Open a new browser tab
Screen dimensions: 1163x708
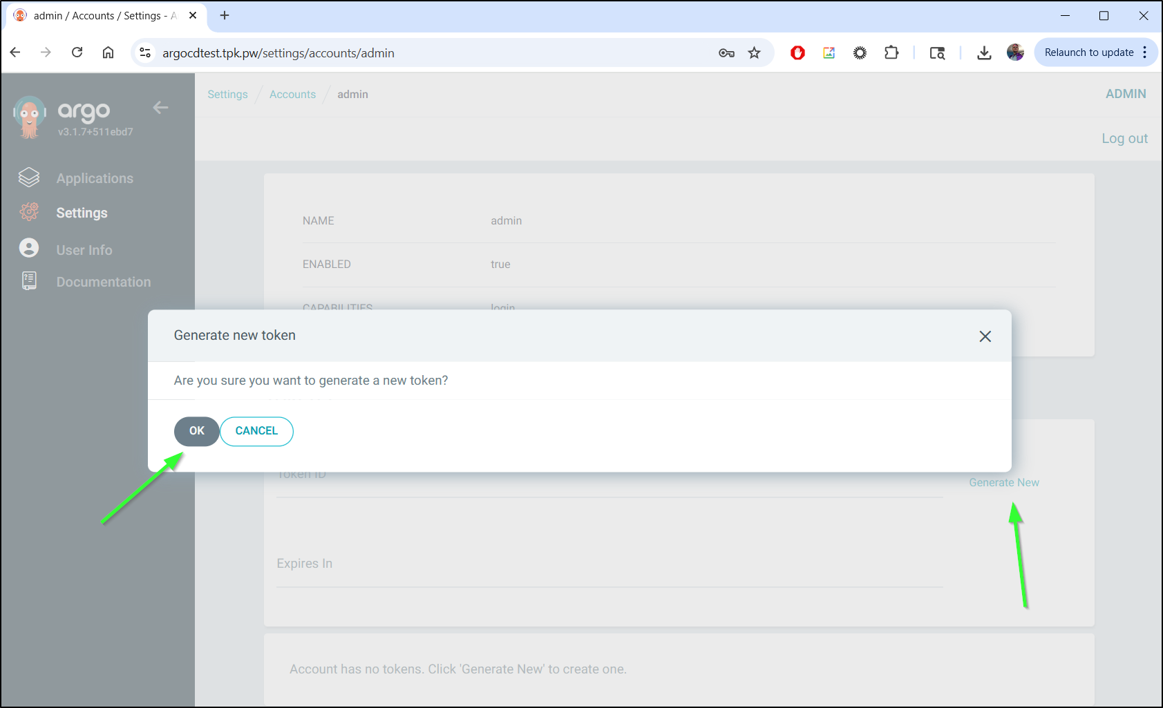(225, 15)
